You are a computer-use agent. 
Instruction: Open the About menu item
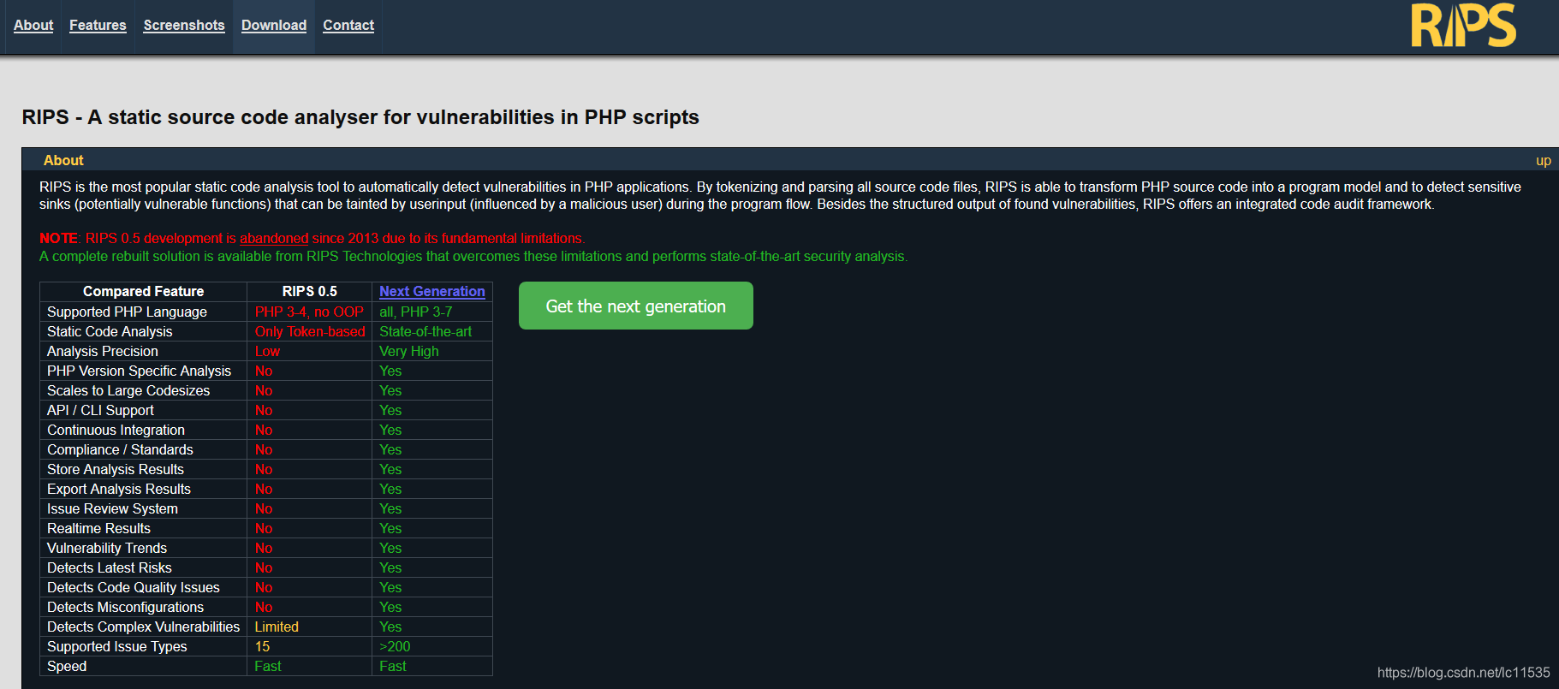(33, 26)
